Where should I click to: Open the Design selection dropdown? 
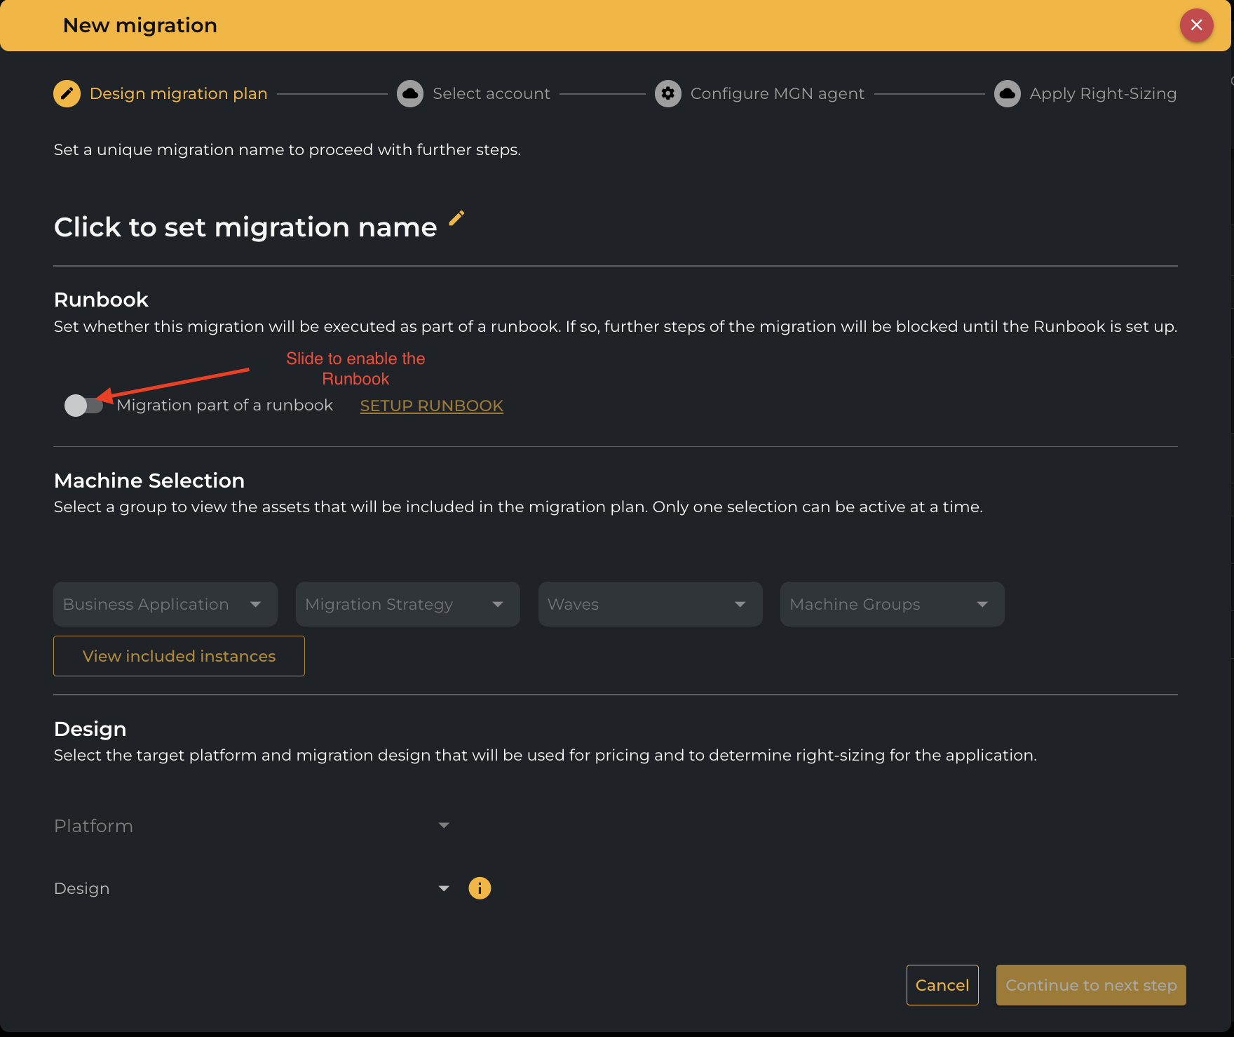point(252,888)
